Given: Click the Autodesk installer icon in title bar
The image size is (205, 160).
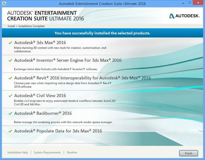Looking at the screenshot, I should [x=4, y=3].
